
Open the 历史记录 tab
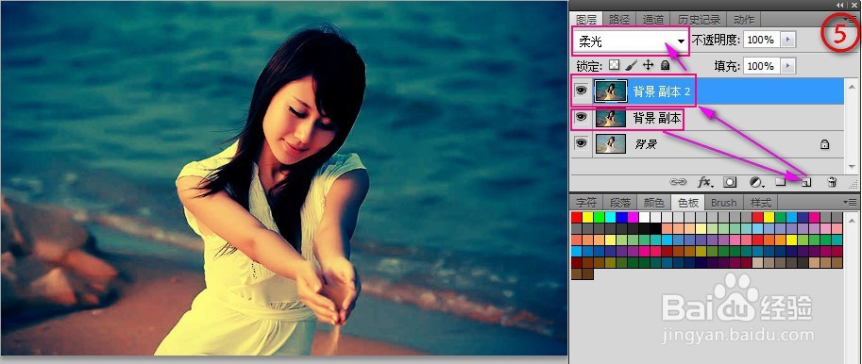pyautogui.click(x=699, y=20)
